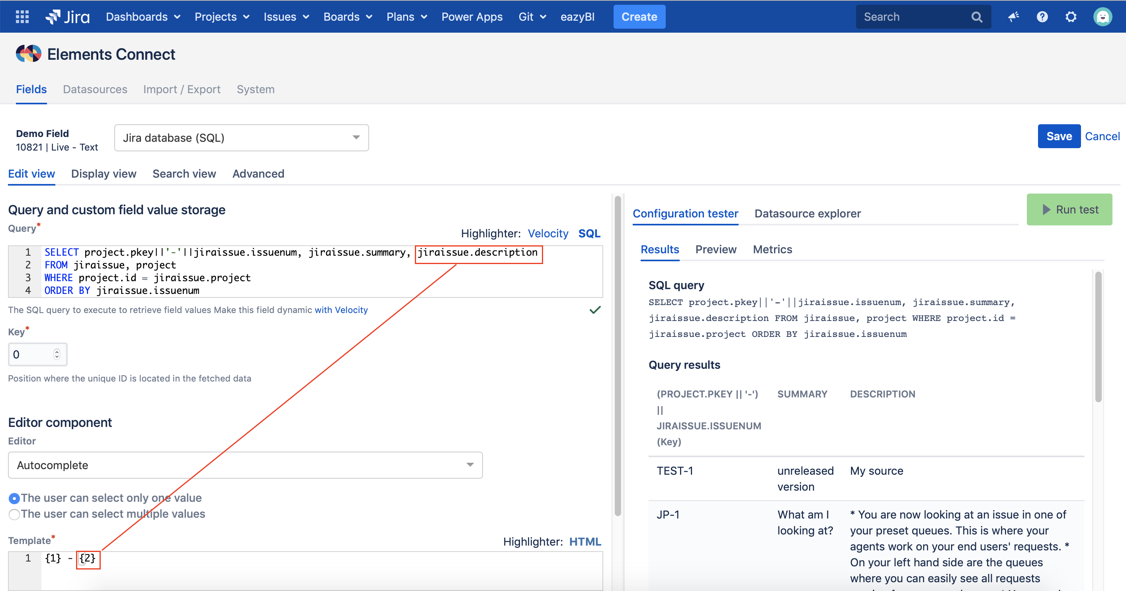
Task: Open the Autocomplete editor dropdown
Action: tap(245, 465)
